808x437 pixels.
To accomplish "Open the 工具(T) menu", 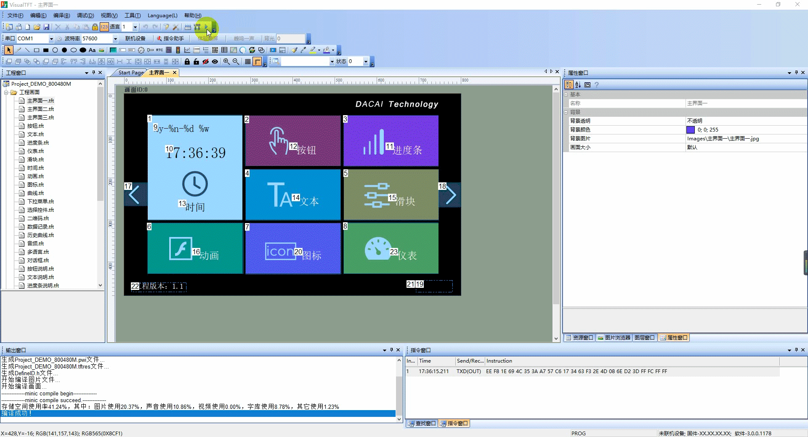I will [x=133, y=16].
